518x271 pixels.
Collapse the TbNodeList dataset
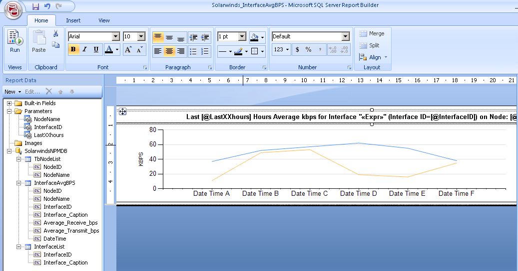click(19, 159)
